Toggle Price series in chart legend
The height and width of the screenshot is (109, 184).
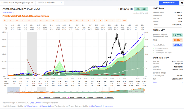(40, 98)
